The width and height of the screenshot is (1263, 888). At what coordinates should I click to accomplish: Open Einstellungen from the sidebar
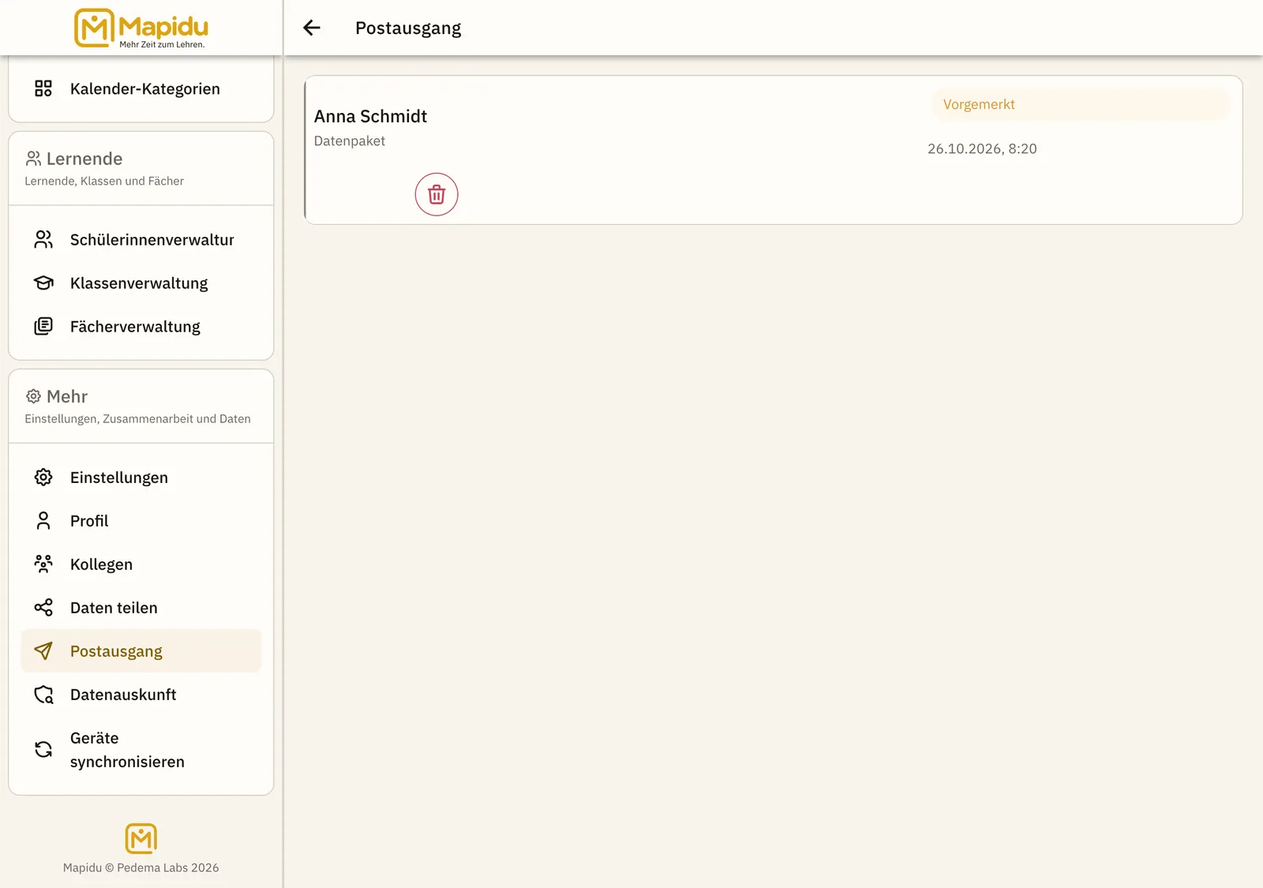tap(141, 477)
